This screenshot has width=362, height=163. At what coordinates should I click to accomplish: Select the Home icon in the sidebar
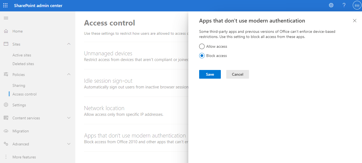(x=6, y=31)
